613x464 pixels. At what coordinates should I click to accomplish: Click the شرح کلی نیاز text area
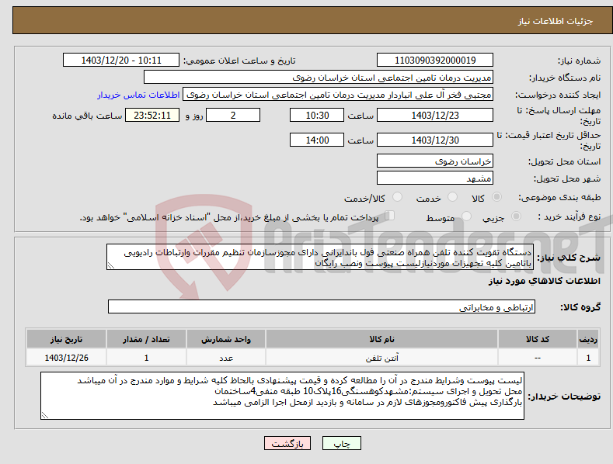coord(320,257)
